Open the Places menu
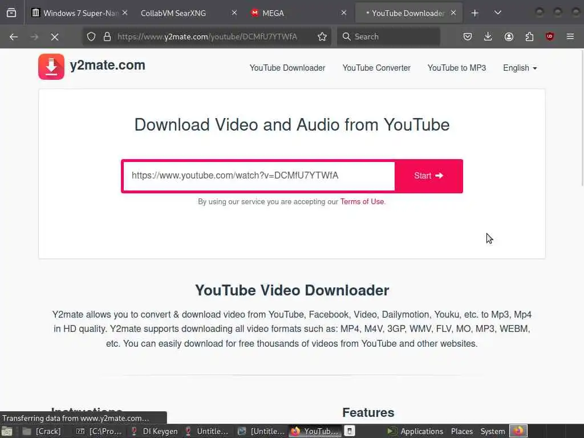The image size is (584, 438). click(462, 431)
